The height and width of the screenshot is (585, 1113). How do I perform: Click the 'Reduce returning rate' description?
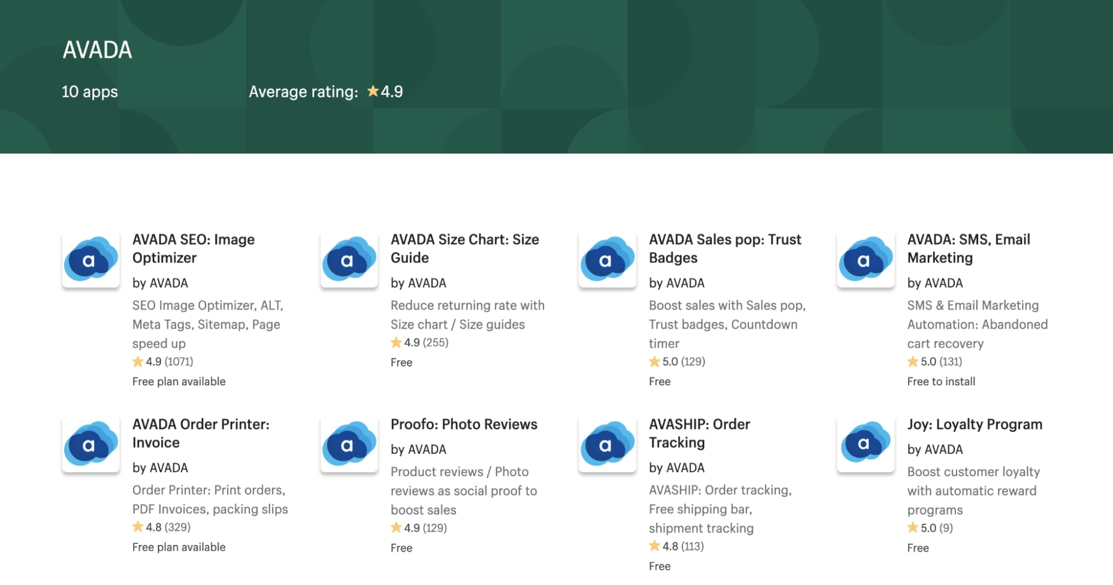(468, 315)
